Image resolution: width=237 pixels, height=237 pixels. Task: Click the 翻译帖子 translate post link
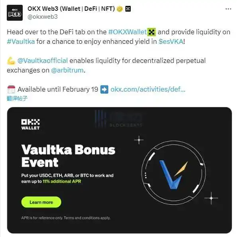pyautogui.click(x=17, y=98)
